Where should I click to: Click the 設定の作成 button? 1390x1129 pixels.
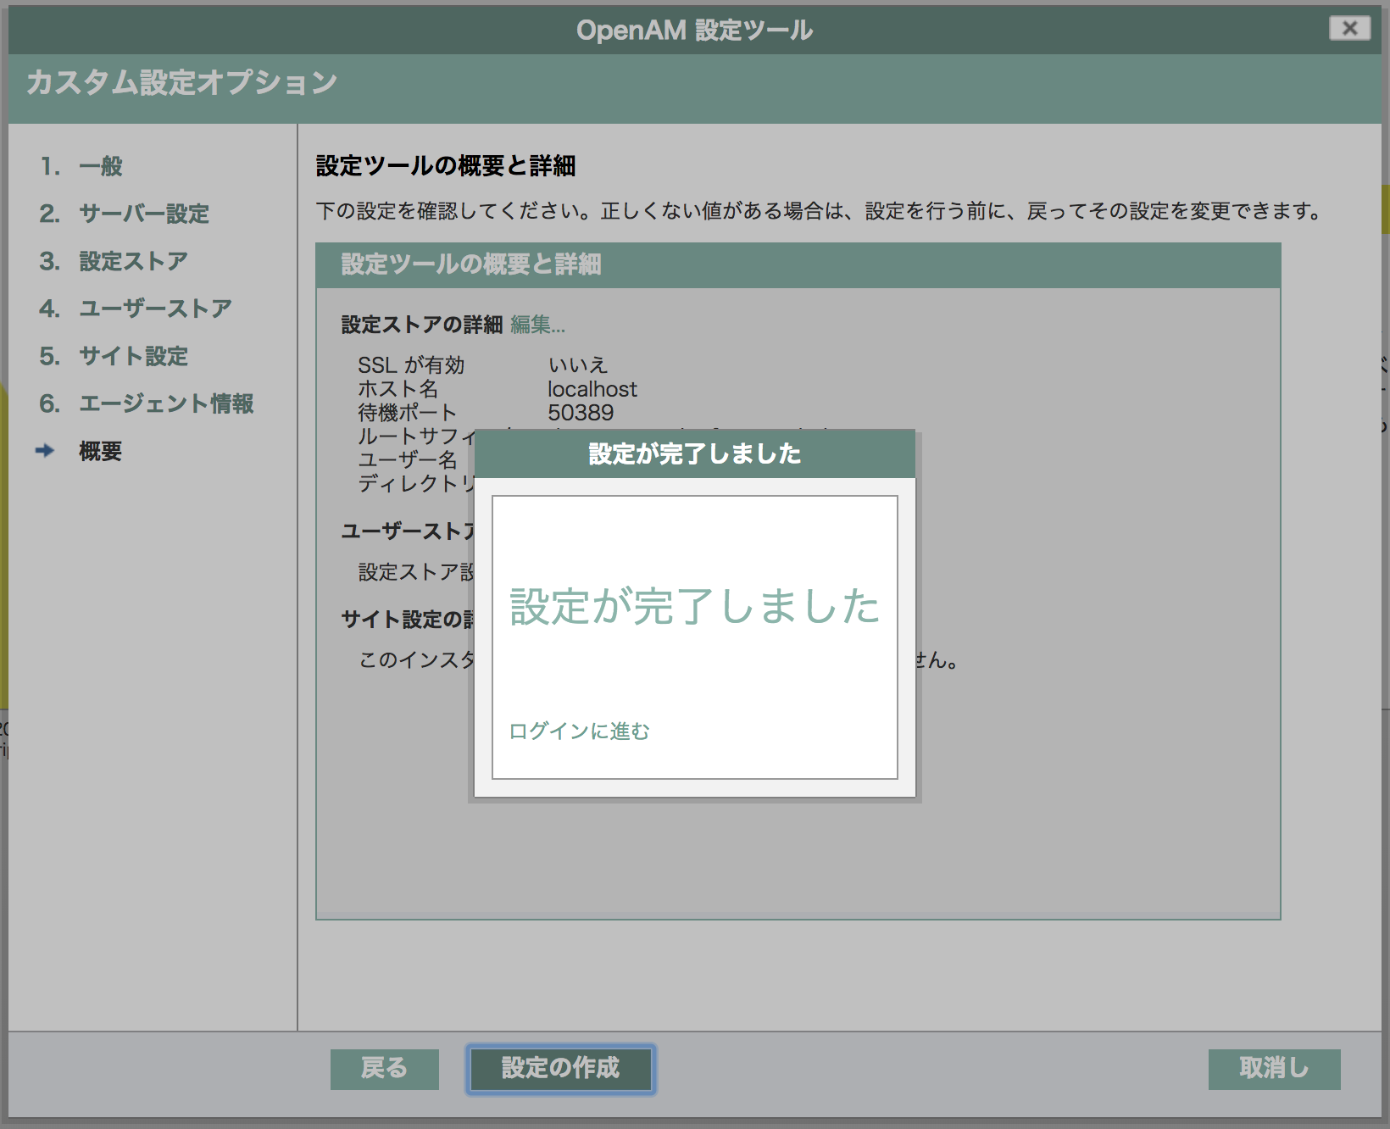[560, 1069]
